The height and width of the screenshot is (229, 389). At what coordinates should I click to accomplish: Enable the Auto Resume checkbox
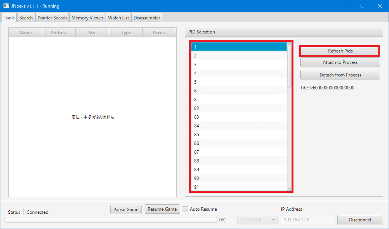click(185, 209)
